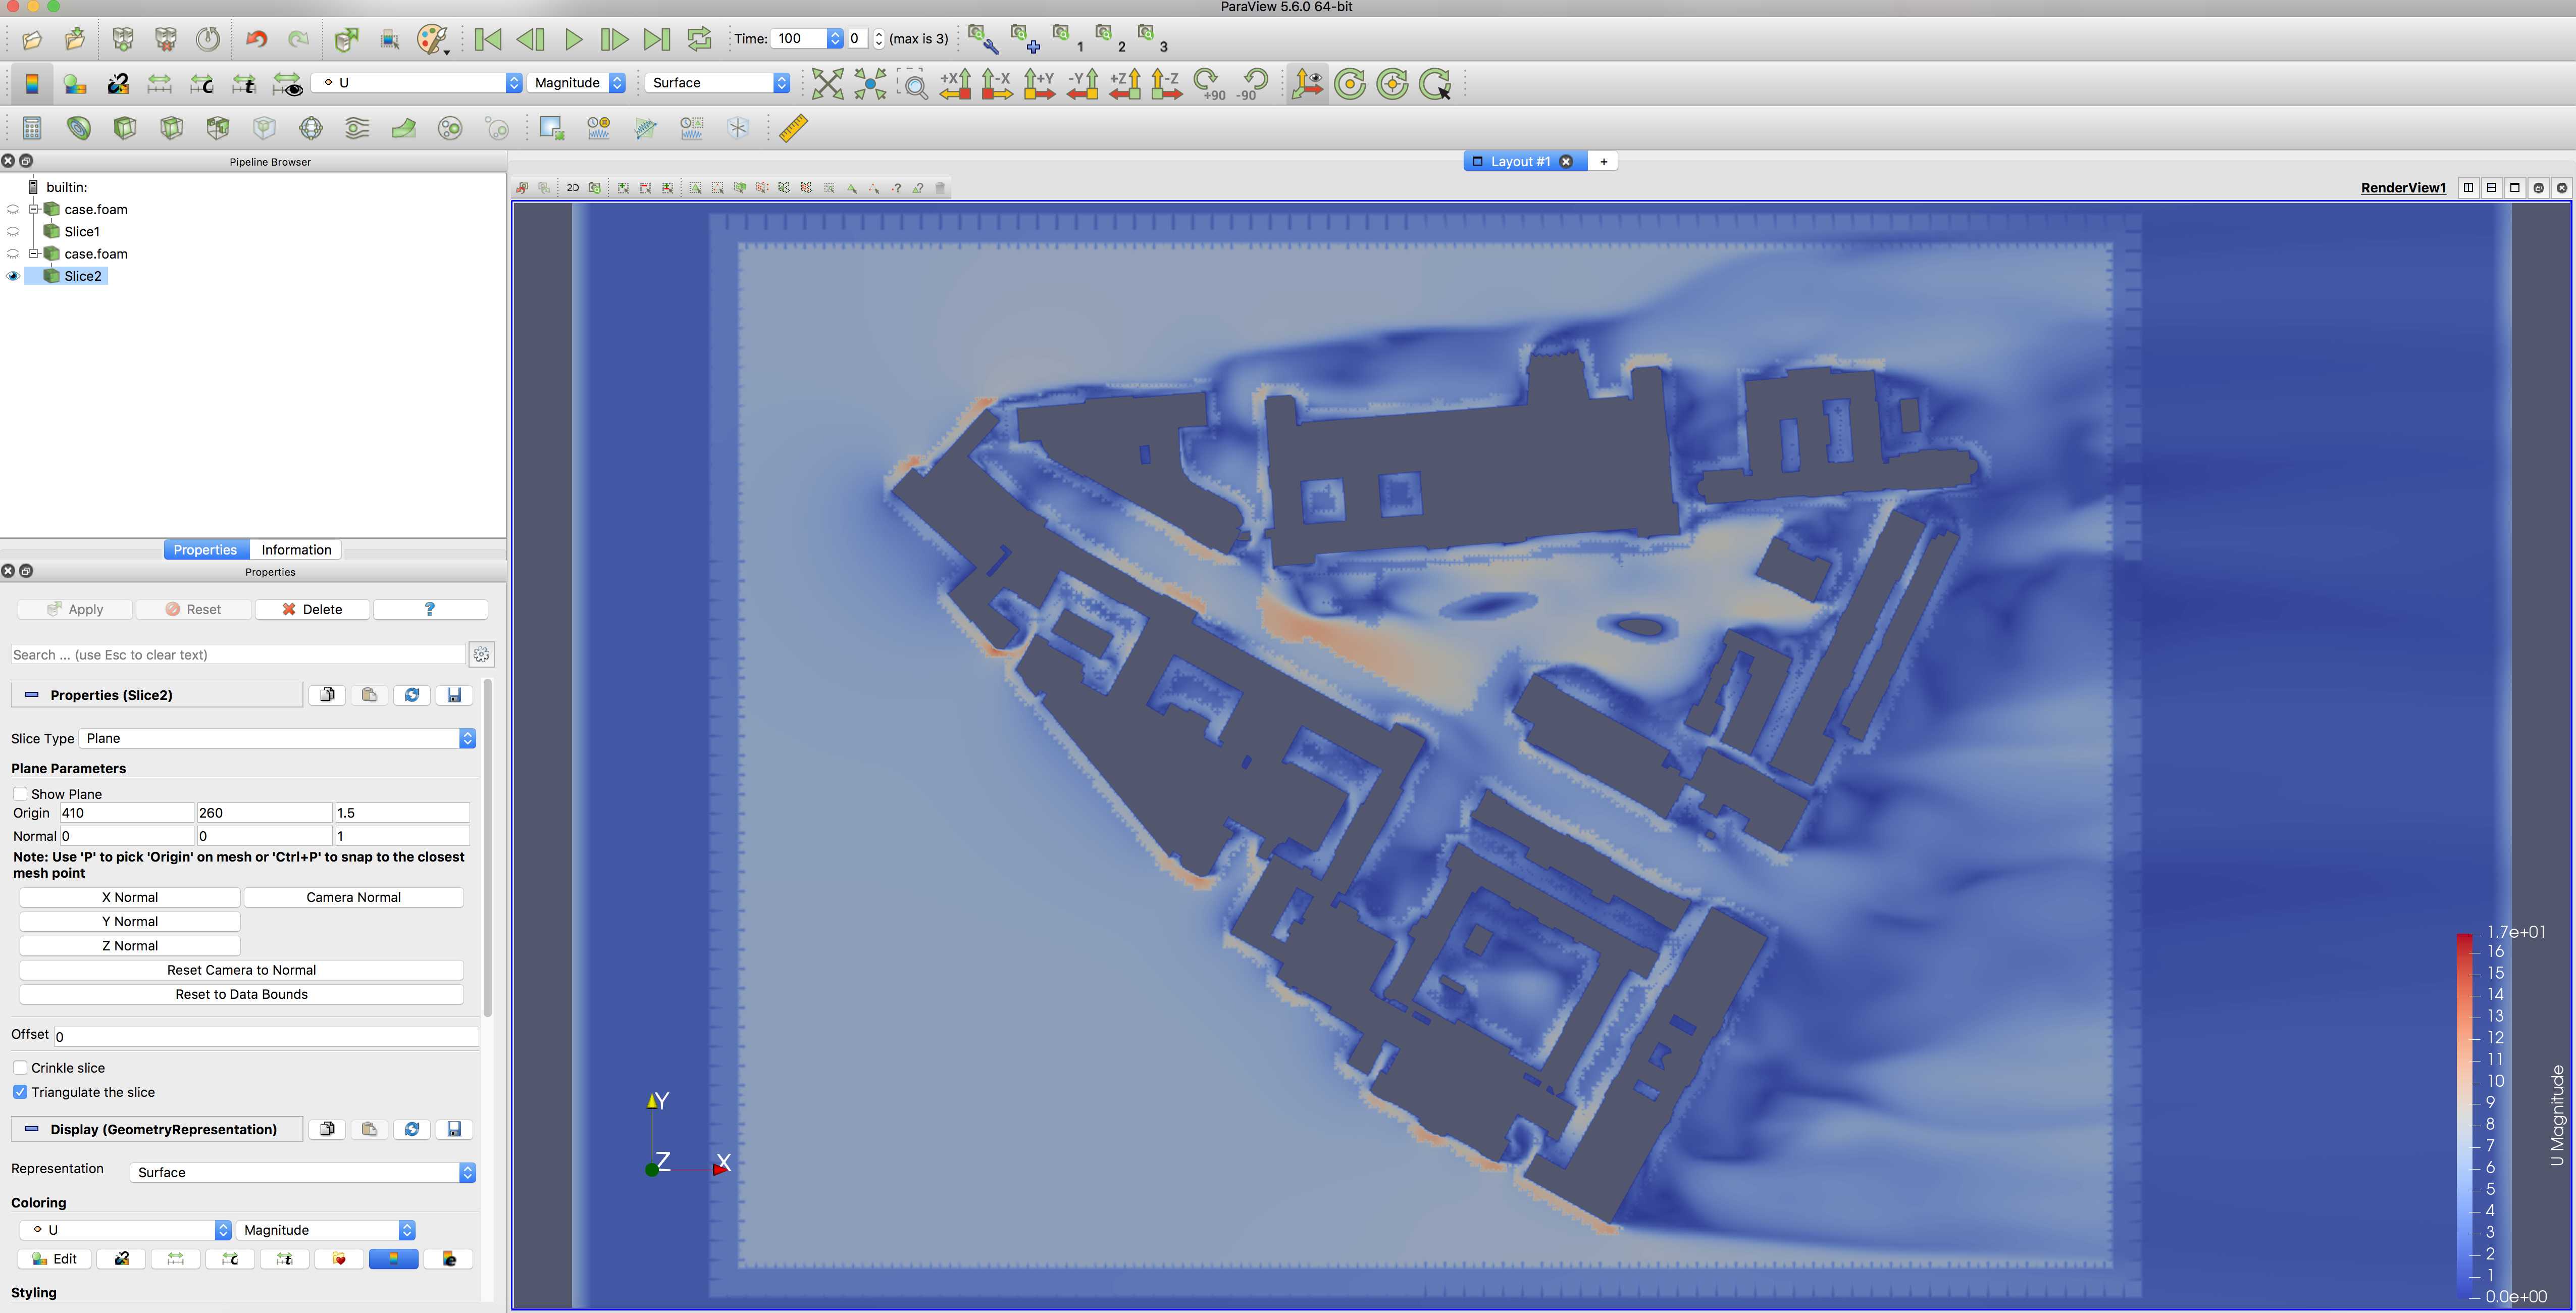
Task: Rescale to data range icon
Action: (160, 83)
